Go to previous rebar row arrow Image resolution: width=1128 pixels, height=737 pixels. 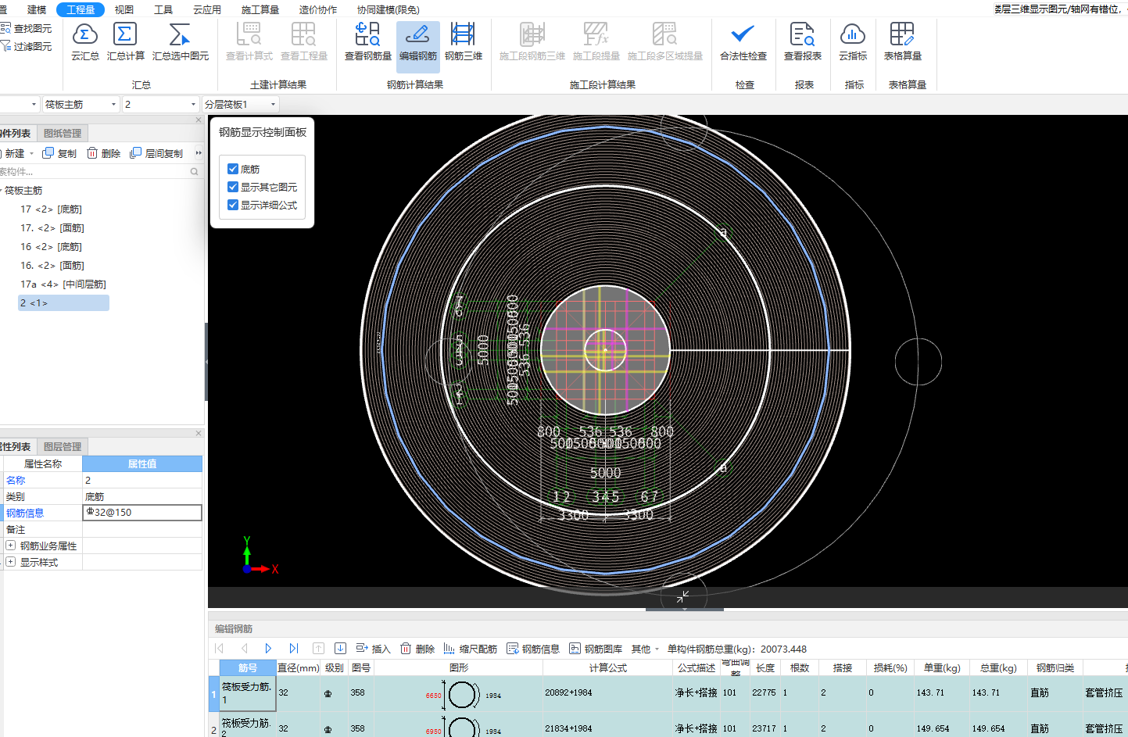click(x=244, y=648)
